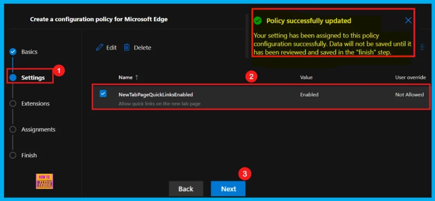Click the Value column header
This screenshot has width=435, height=201.
[x=306, y=78]
